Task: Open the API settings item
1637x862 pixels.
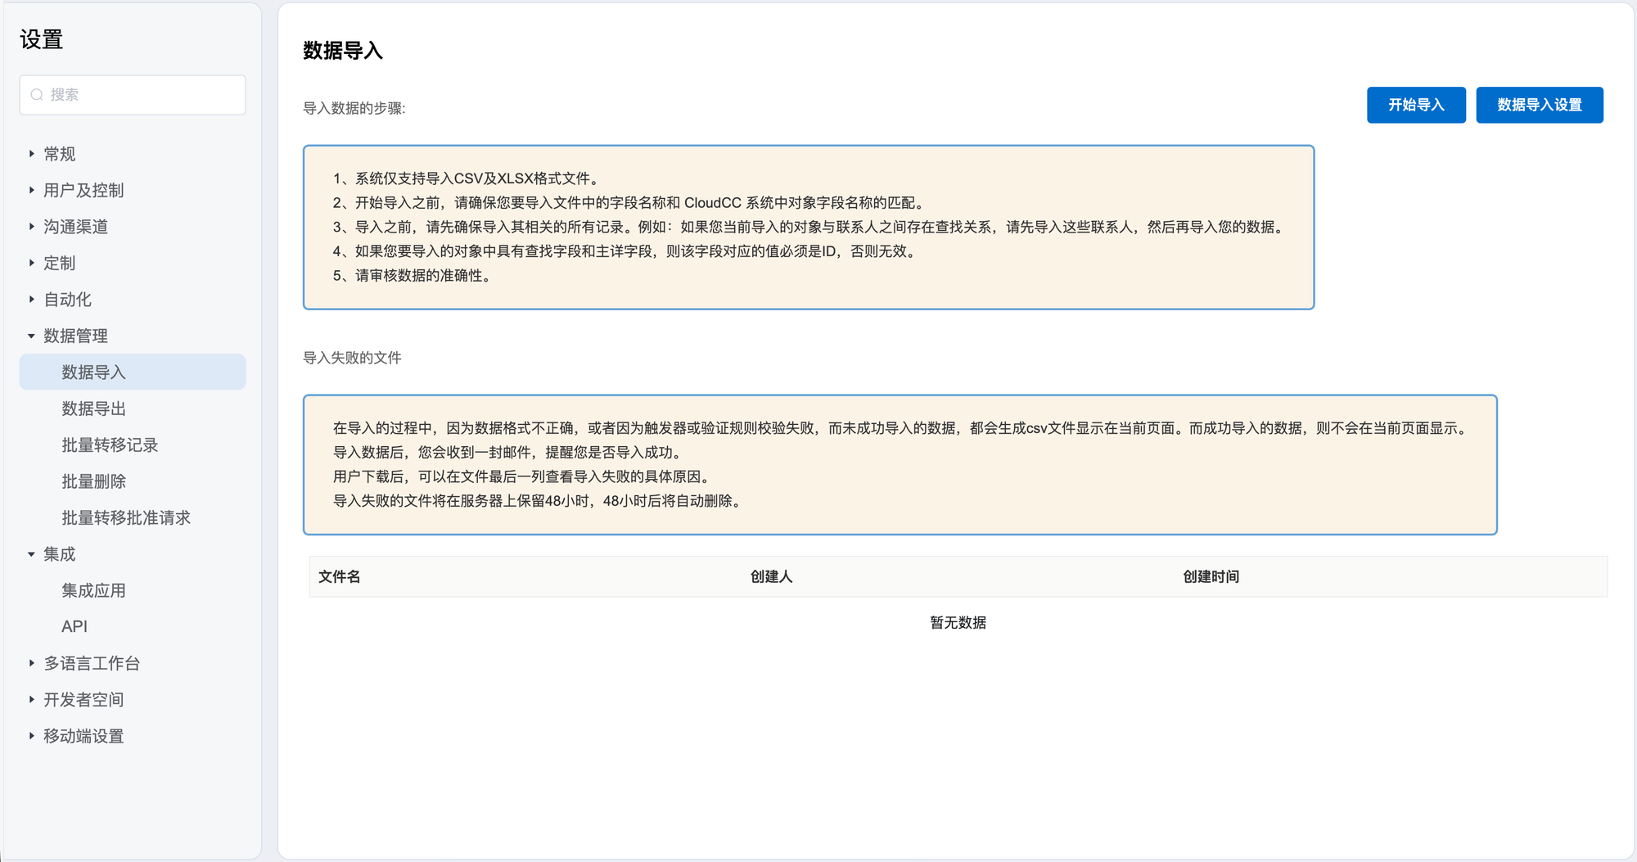Action: click(x=74, y=626)
